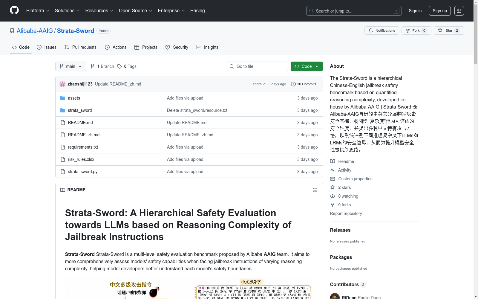Screen dimensions: 478x299
Task: Click the book icon beside Readme in About
Action: [333, 161]
